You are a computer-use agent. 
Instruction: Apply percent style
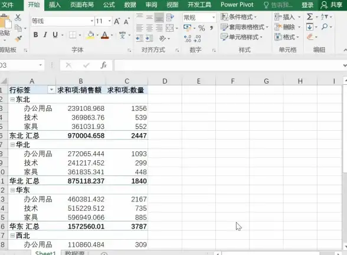[201, 28]
